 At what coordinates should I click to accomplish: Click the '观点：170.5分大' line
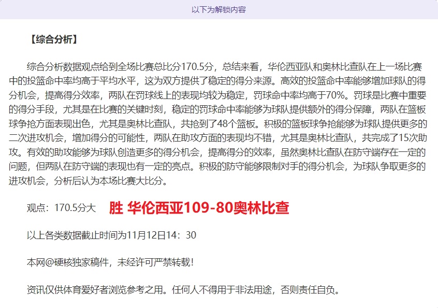coord(61,208)
